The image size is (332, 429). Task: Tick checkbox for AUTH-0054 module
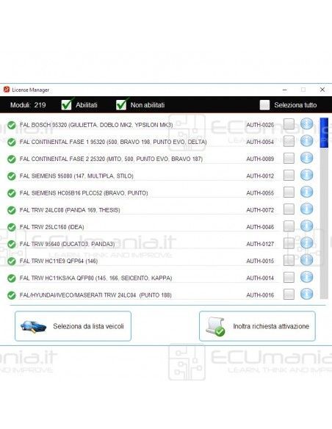click(x=289, y=141)
